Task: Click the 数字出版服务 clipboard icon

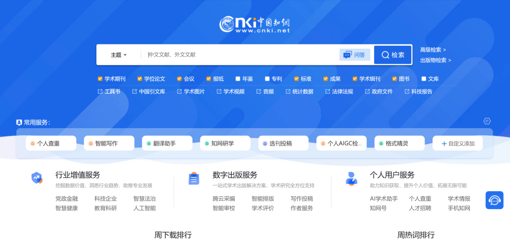Action: 194,179
